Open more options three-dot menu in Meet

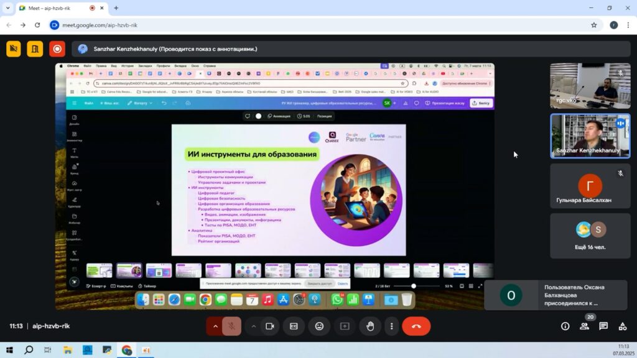coord(392,326)
